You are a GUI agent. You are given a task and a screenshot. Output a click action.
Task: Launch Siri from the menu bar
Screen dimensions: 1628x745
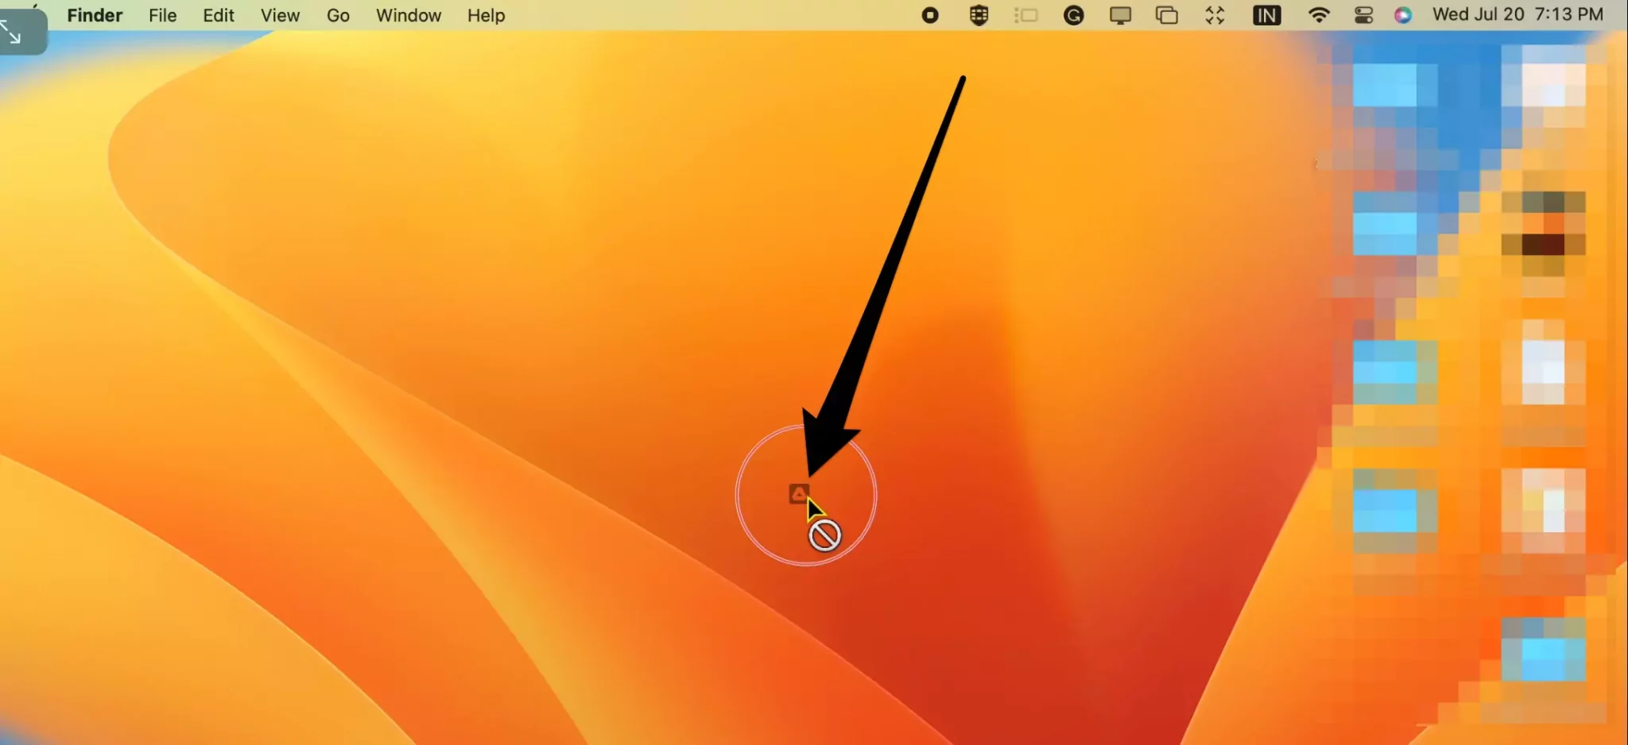[x=1403, y=15]
